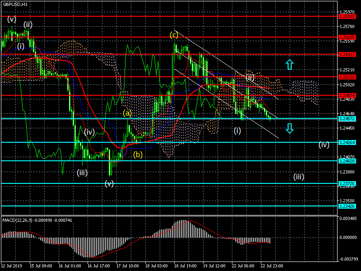Click the 15 Jul 08:00 time label
Viewport: 361px width, 271px height.
41,266
